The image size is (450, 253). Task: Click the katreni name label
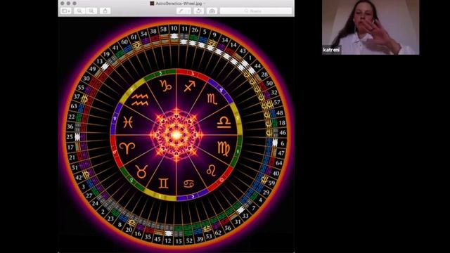331,50
